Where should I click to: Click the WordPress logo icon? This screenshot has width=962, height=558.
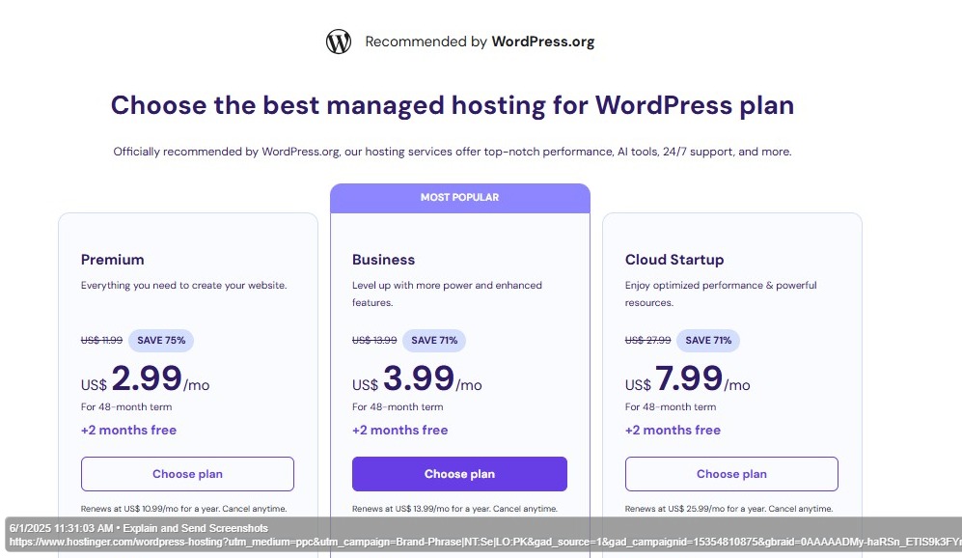click(x=338, y=42)
